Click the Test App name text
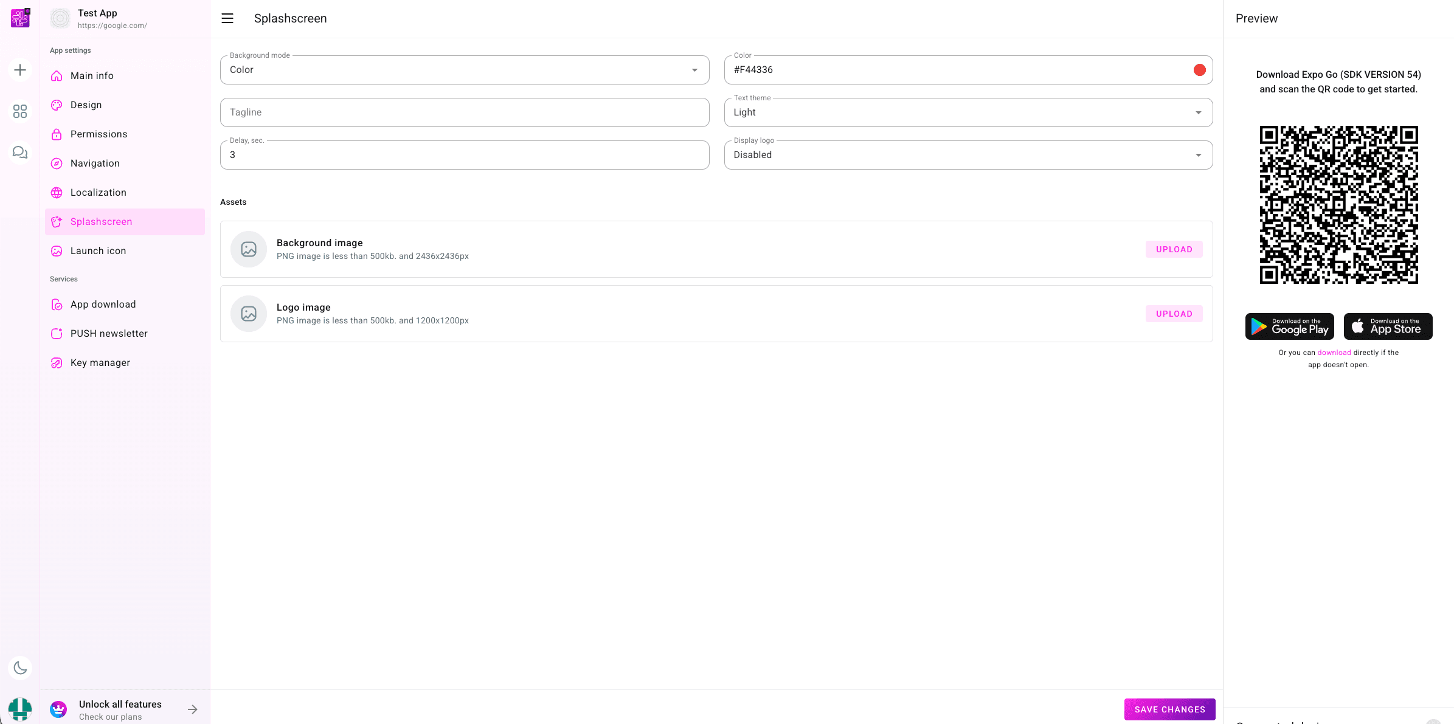The height and width of the screenshot is (724, 1454). coord(97,13)
